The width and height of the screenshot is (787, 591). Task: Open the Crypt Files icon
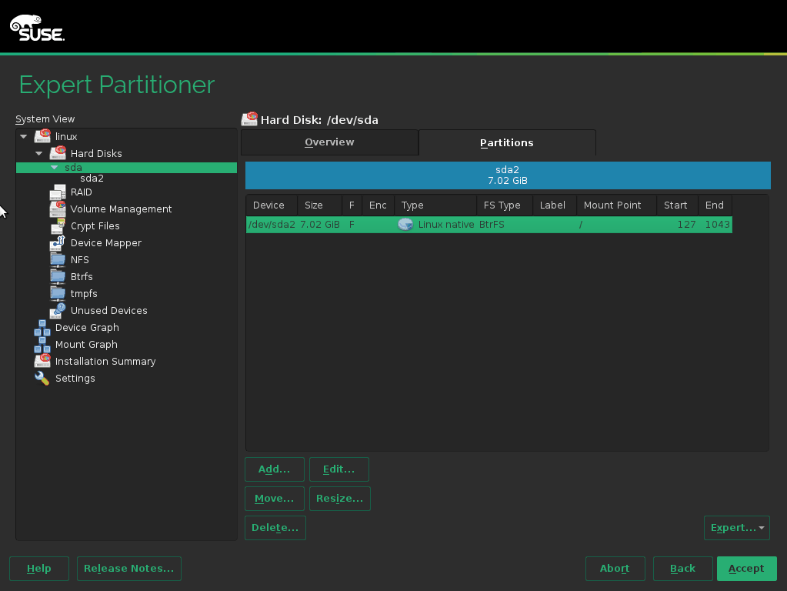pos(58,226)
